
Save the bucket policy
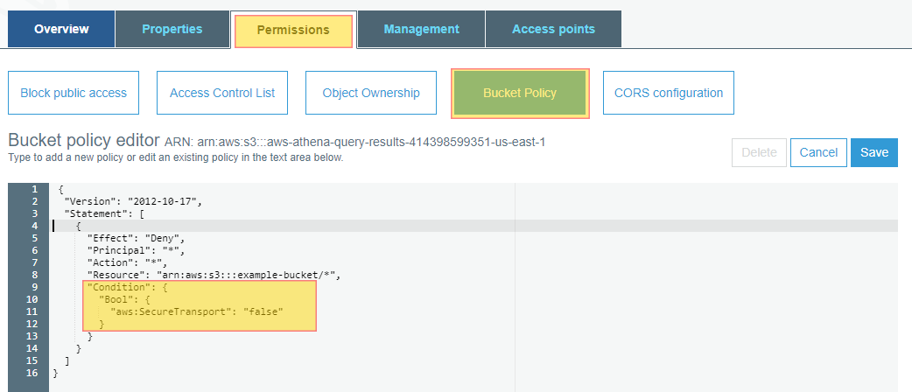click(874, 152)
